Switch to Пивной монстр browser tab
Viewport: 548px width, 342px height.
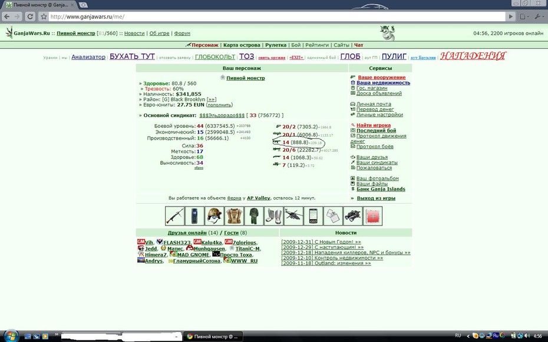click(40, 5)
